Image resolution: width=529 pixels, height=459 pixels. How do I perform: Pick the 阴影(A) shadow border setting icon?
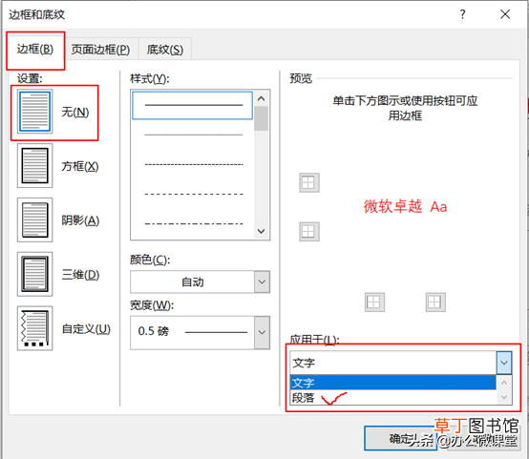[x=34, y=219]
